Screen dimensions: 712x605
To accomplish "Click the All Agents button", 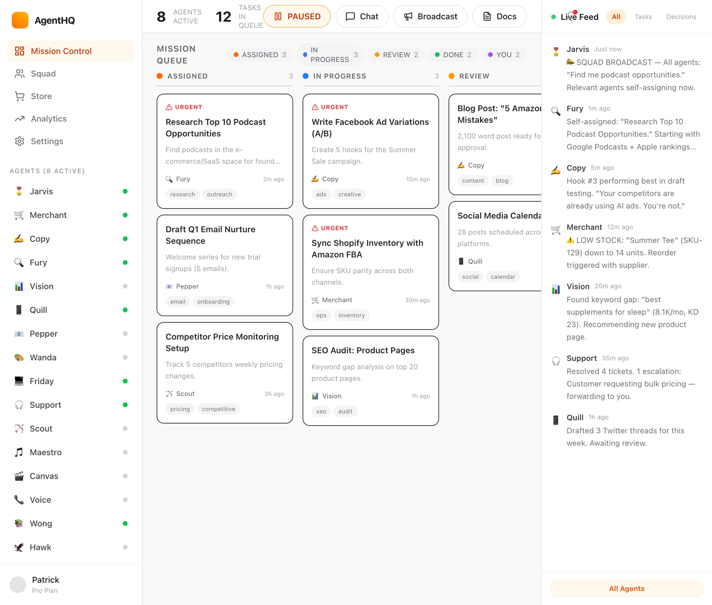I will tap(626, 589).
